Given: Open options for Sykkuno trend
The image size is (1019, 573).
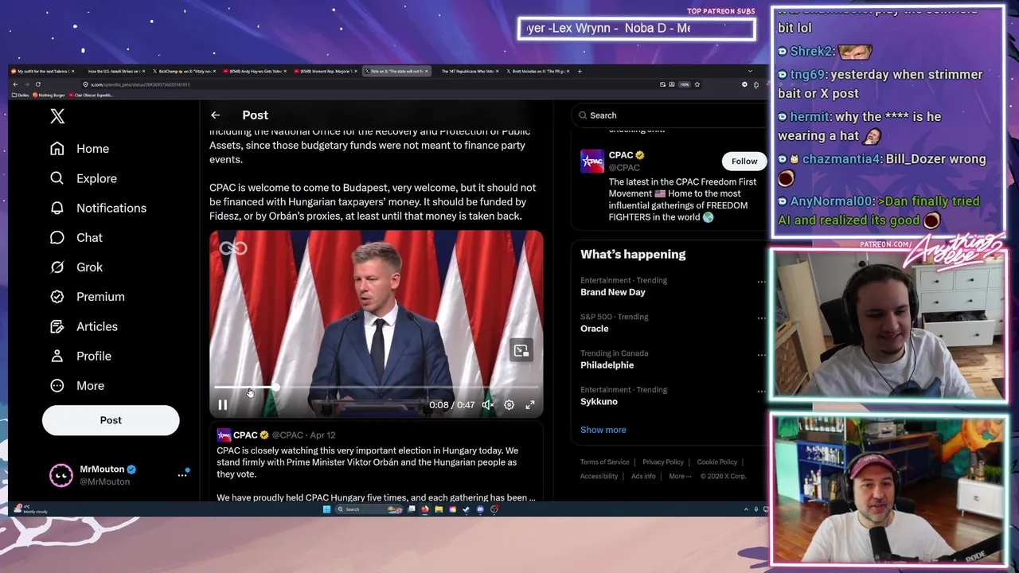Looking at the screenshot, I should [761, 392].
